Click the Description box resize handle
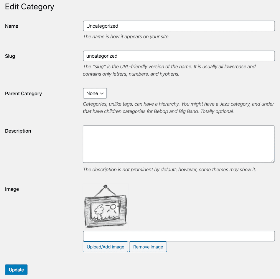Screen dimensions: 280x279 [273, 161]
